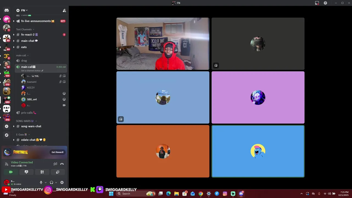Open the song-wars-chat channel
The height and width of the screenshot is (198, 352).
41,126
